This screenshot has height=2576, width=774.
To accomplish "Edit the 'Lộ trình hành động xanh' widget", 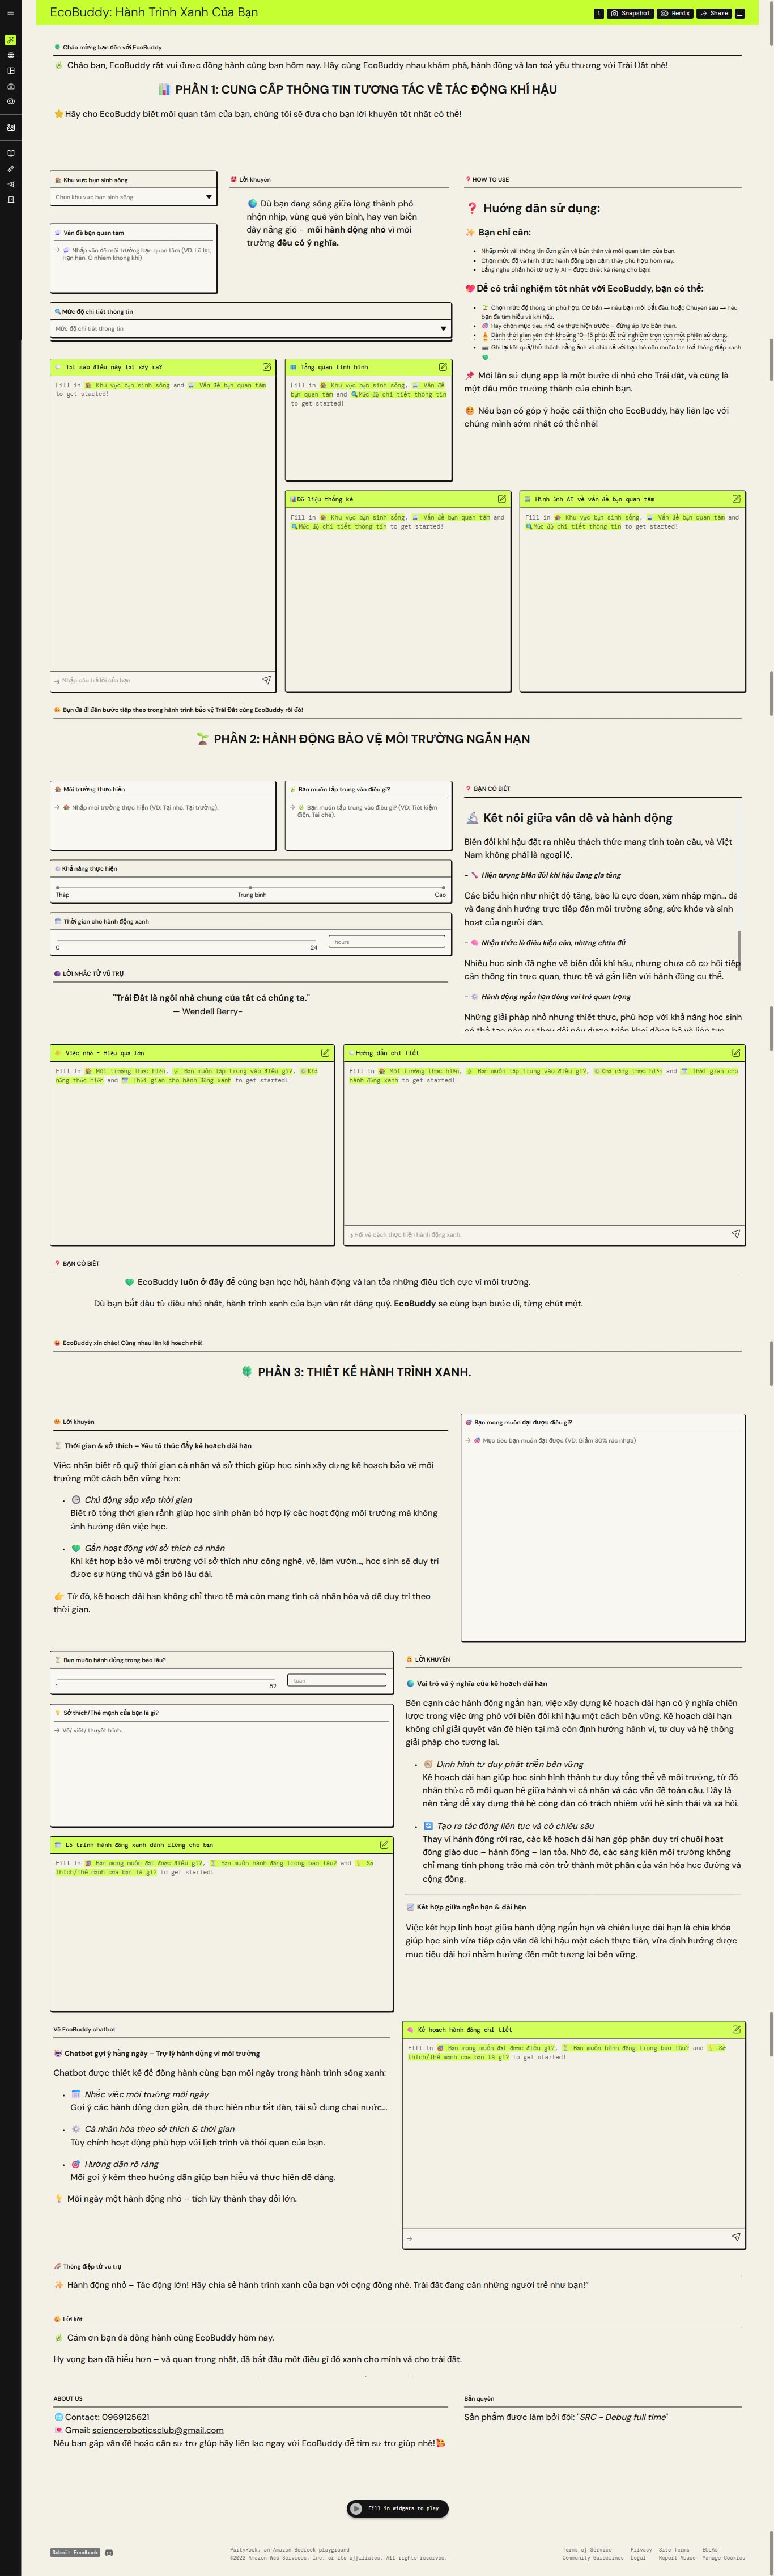I will (384, 1844).
